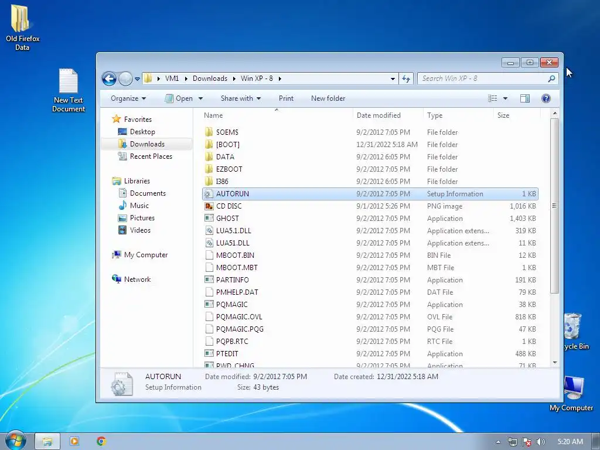
Task: Open Downloads in the Favorites sidebar
Action: tap(147, 144)
